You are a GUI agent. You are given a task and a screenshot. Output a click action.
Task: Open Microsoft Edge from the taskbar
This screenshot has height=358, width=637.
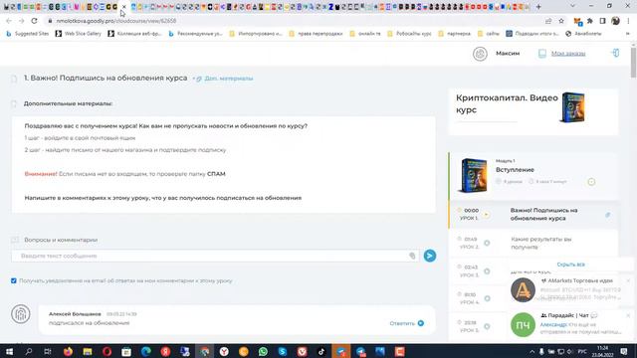pyautogui.click(x=146, y=351)
